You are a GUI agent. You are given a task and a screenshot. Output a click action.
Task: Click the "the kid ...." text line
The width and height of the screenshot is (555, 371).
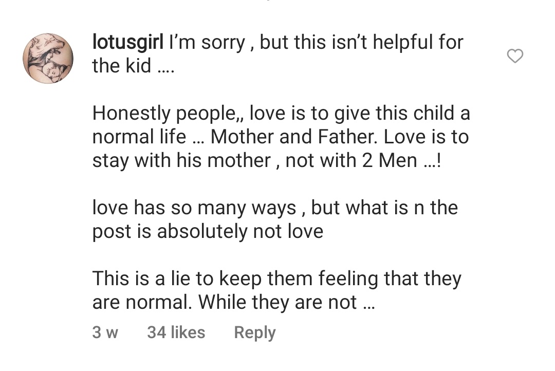click(134, 66)
